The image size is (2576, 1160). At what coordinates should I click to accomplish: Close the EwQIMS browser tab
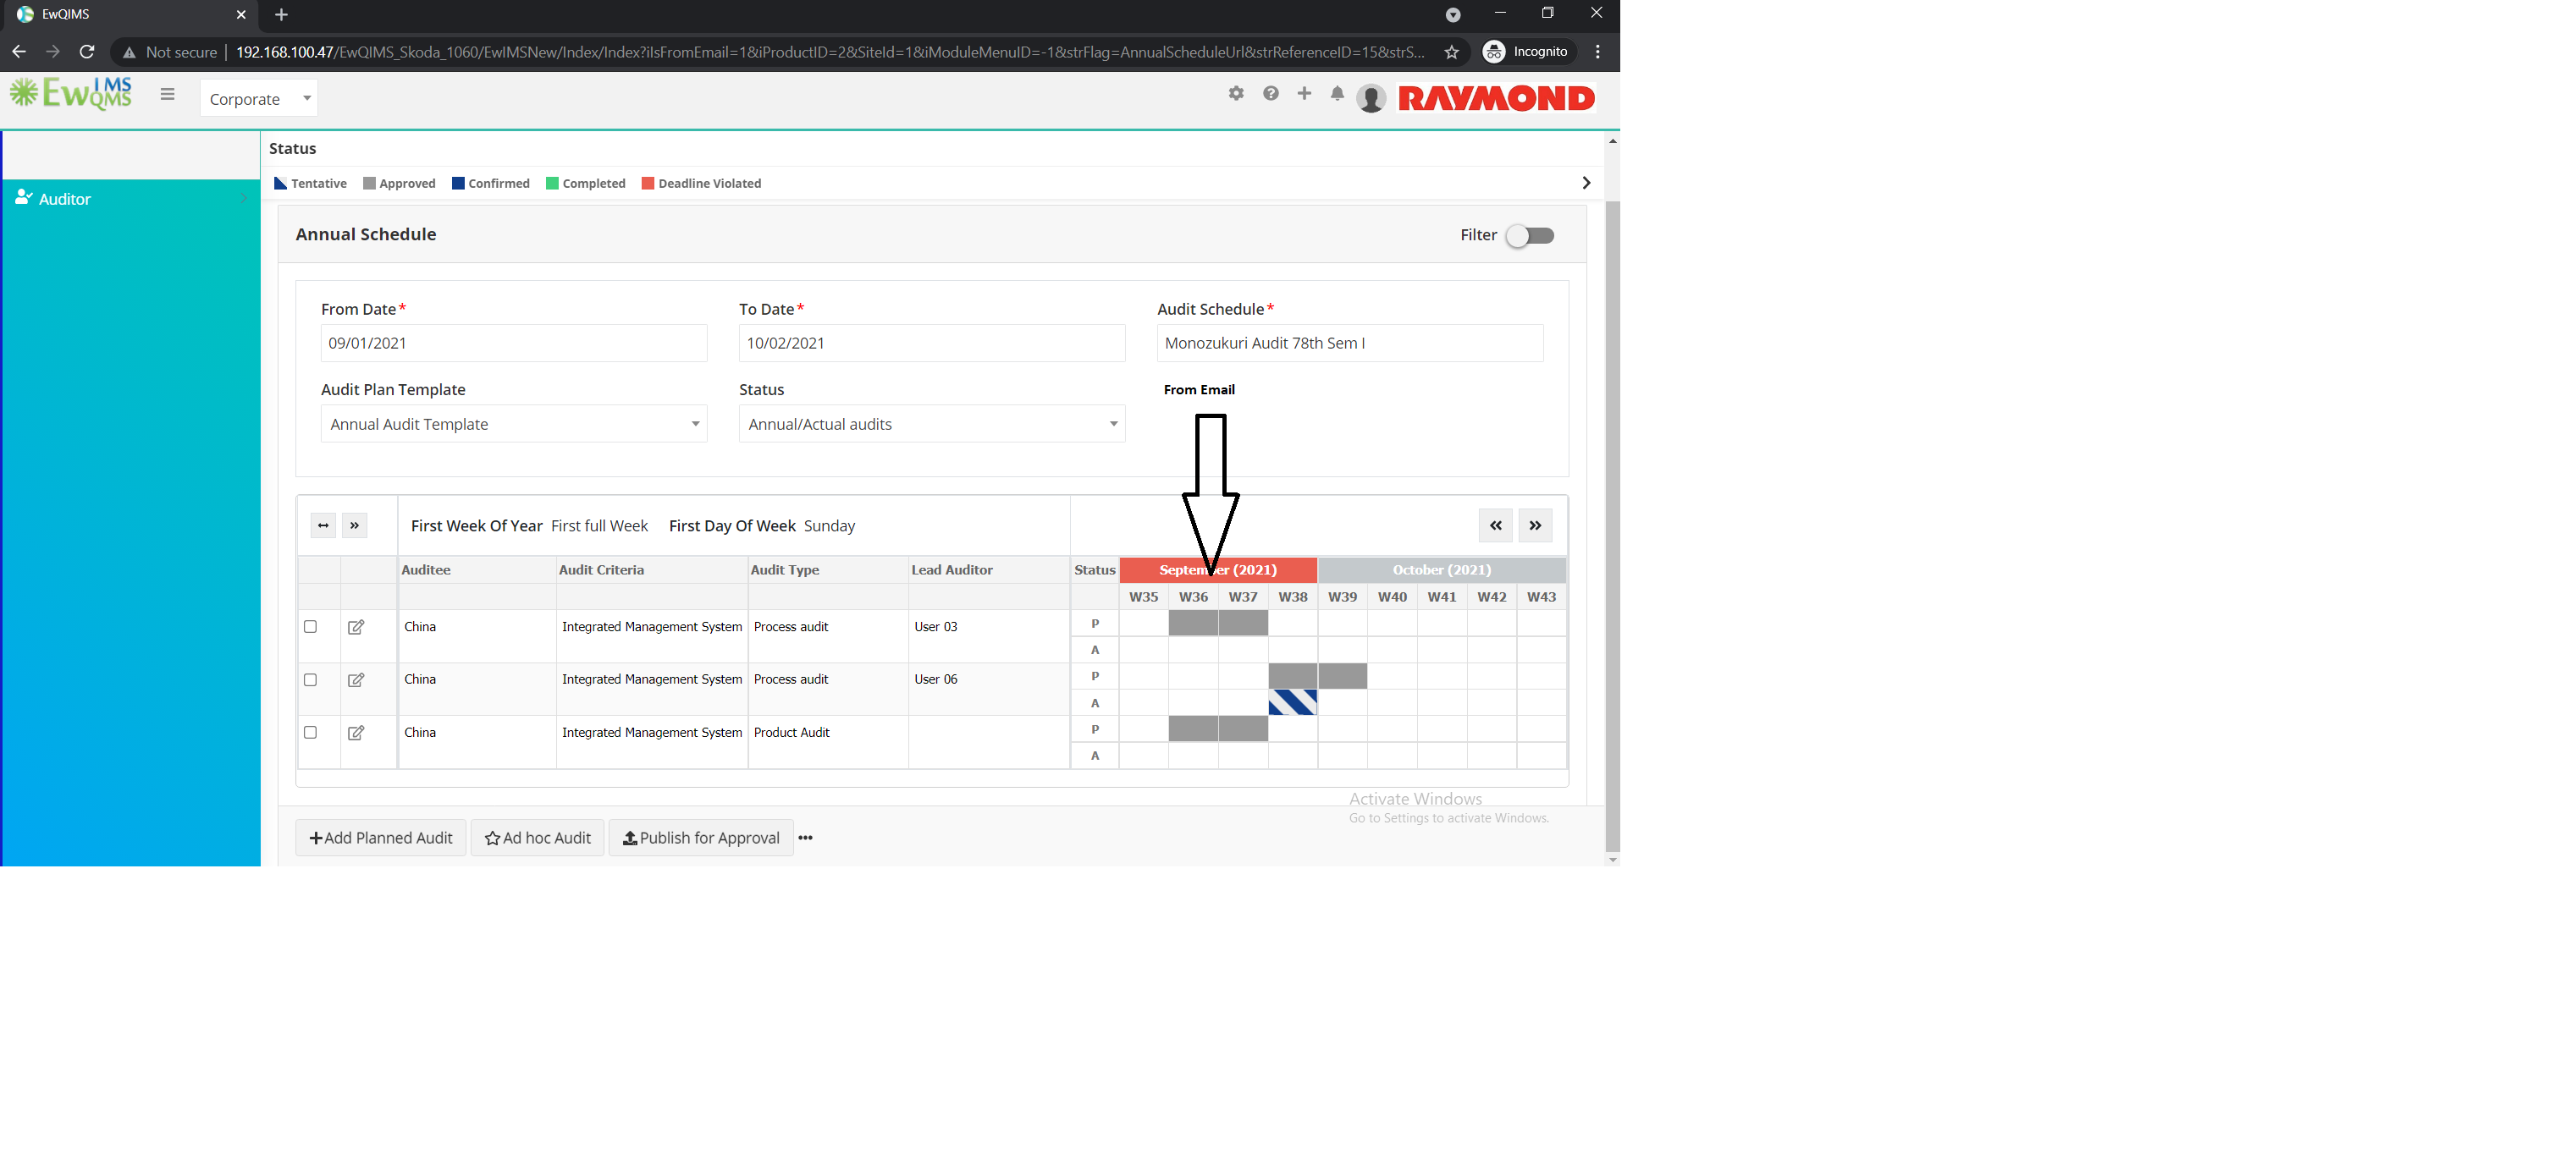(241, 15)
